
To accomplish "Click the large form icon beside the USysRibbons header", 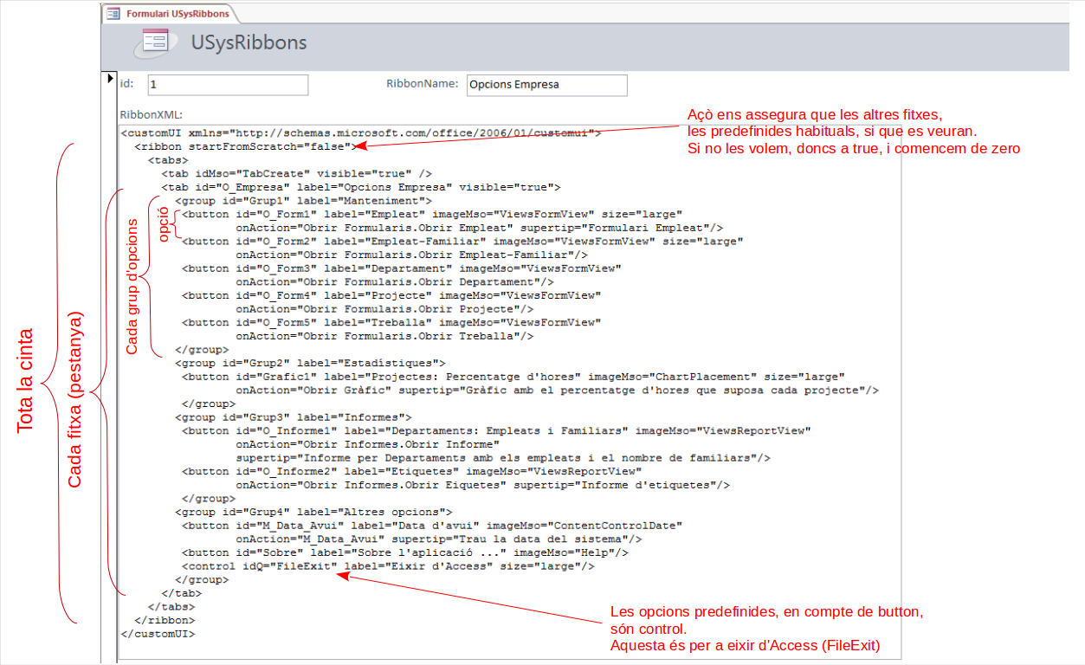I will click(x=155, y=42).
